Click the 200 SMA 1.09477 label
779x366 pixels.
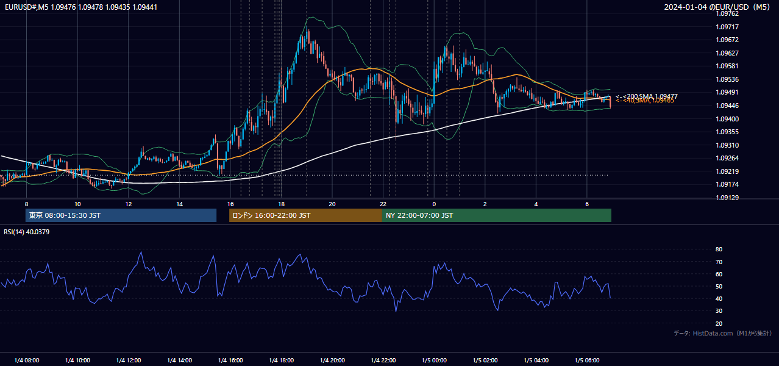pos(647,96)
